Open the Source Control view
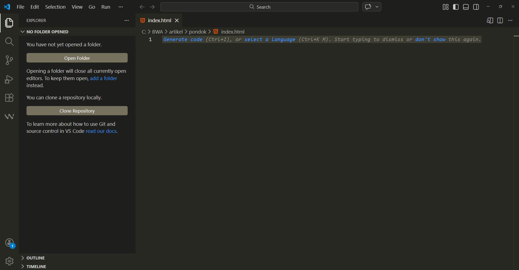519x270 pixels. pyautogui.click(x=9, y=60)
